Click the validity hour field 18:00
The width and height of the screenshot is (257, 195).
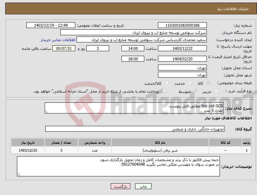(x=133, y=59)
